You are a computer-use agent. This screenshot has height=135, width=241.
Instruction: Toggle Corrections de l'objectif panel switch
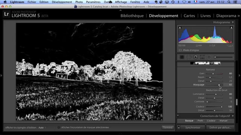tap(178, 116)
